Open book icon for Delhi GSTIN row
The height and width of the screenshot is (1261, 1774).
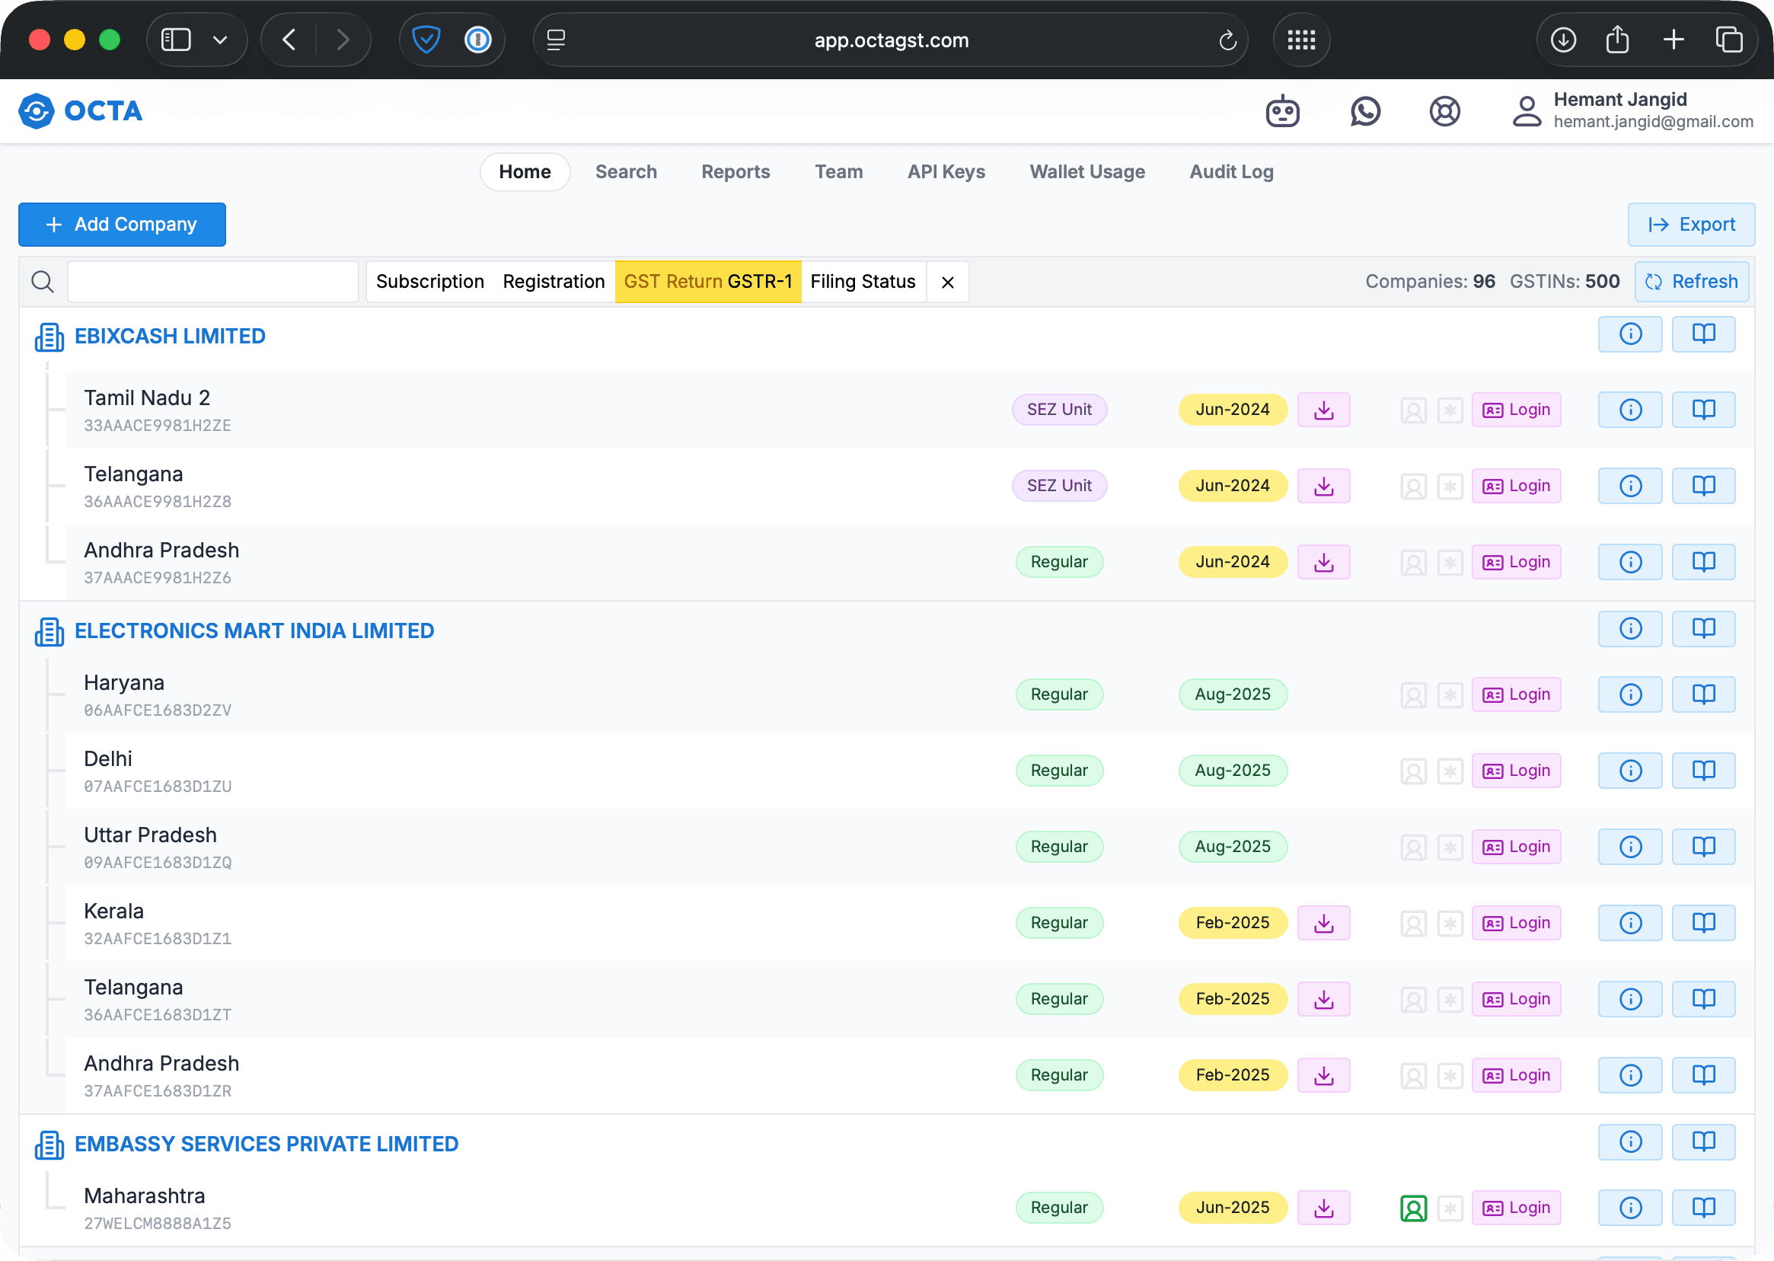(1702, 771)
